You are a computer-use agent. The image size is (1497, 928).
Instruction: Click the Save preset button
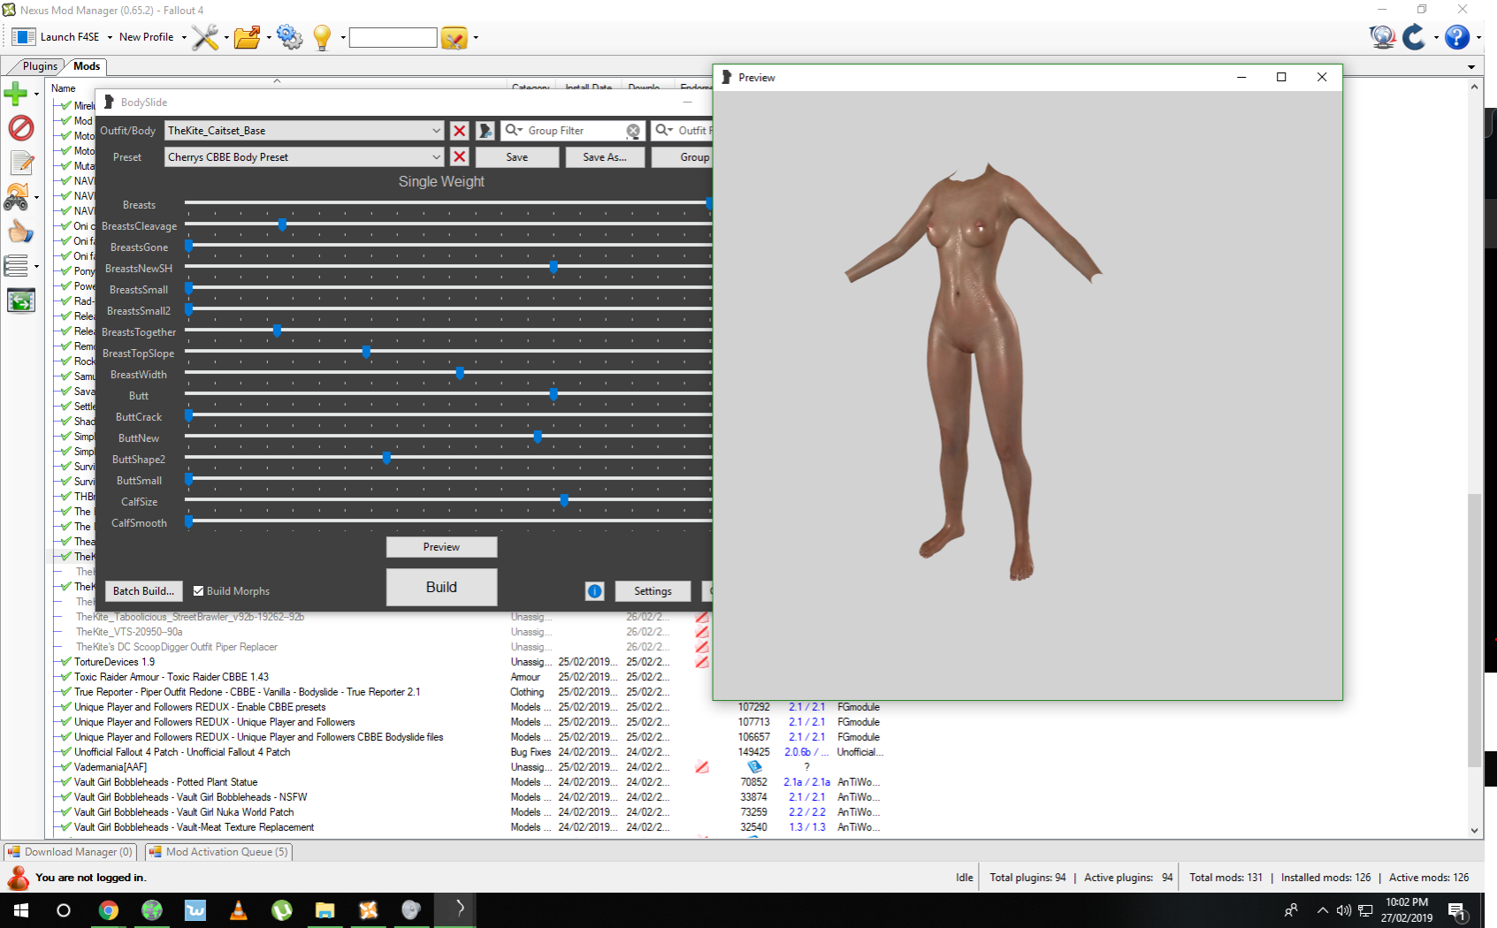517,157
